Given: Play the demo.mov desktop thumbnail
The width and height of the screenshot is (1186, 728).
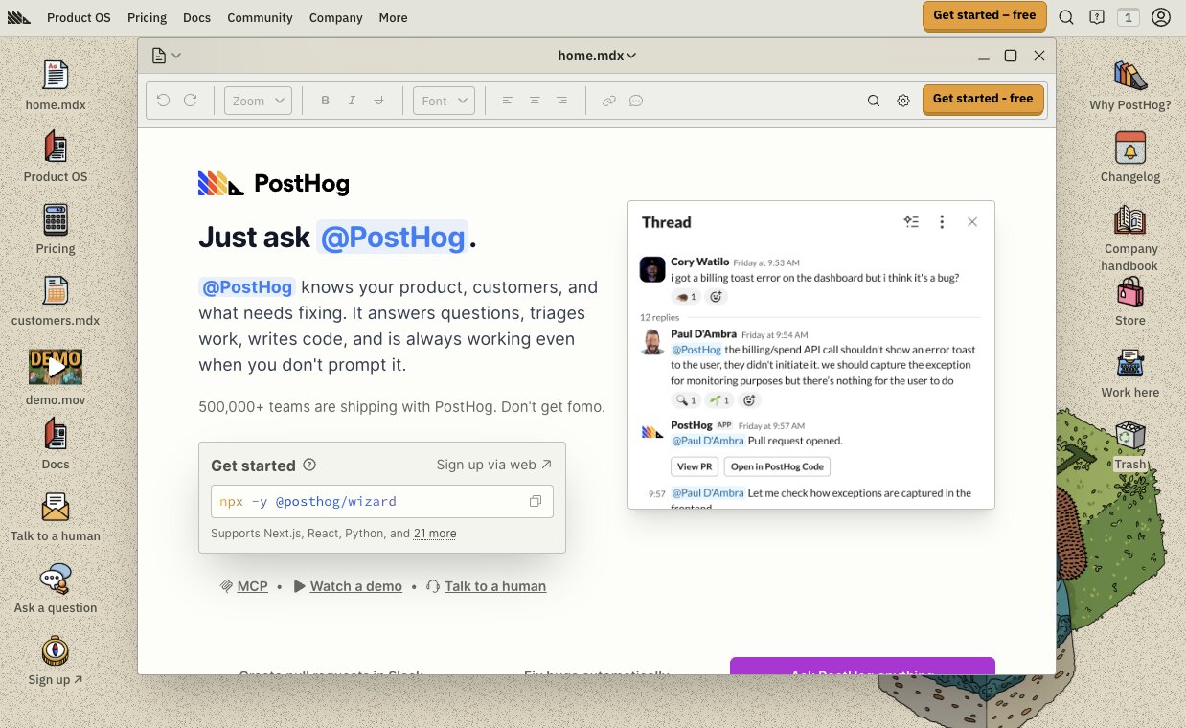Looking at the screenshot, I should [x=56, y=366].
